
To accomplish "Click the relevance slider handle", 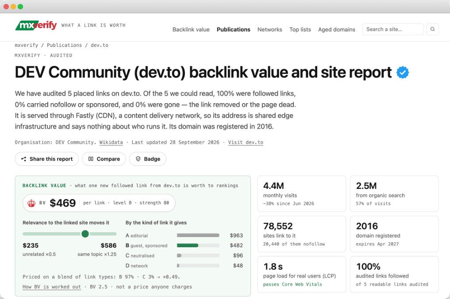I will tap(85, 234).
